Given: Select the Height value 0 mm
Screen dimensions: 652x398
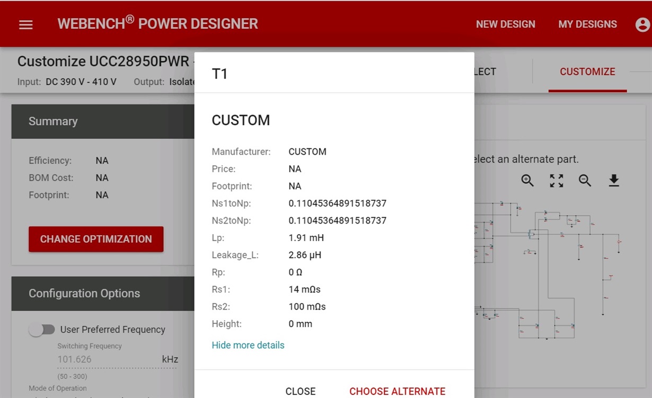Looking at the screenshot, I should (x=300, y=324).
